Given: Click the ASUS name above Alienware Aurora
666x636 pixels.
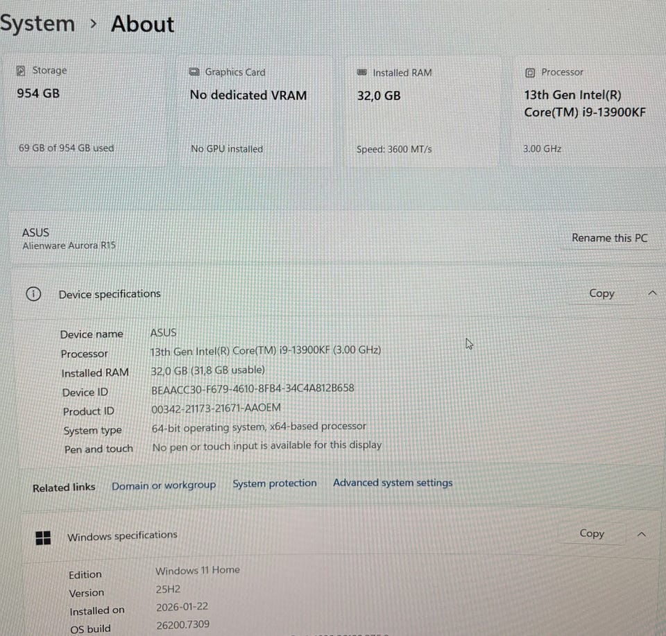Looking at the screenshot, I should 35,232.
